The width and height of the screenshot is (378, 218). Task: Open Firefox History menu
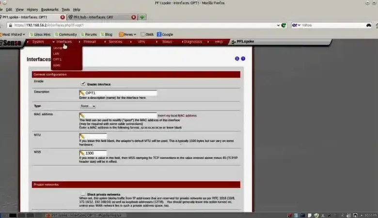click(x=32, y=10)
